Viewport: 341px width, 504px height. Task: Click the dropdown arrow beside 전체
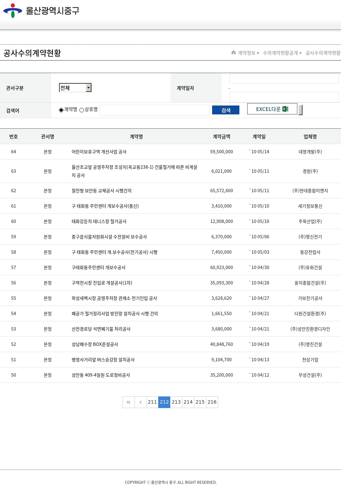tap(89, 88)
